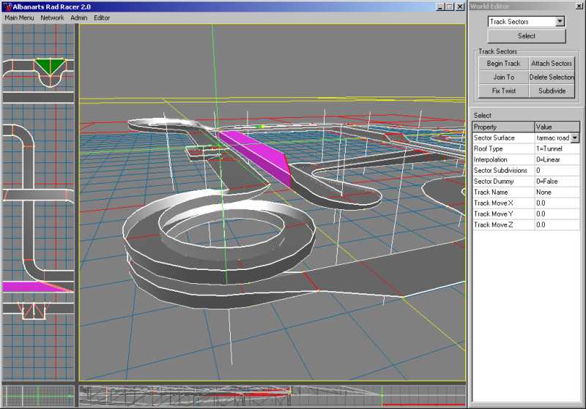
Task: Click the Property column header
Action: (503, 127)
